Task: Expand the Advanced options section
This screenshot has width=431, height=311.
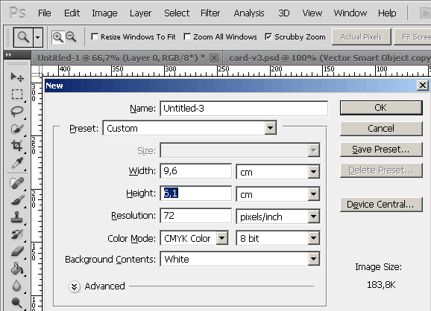Action: (75, 287)
